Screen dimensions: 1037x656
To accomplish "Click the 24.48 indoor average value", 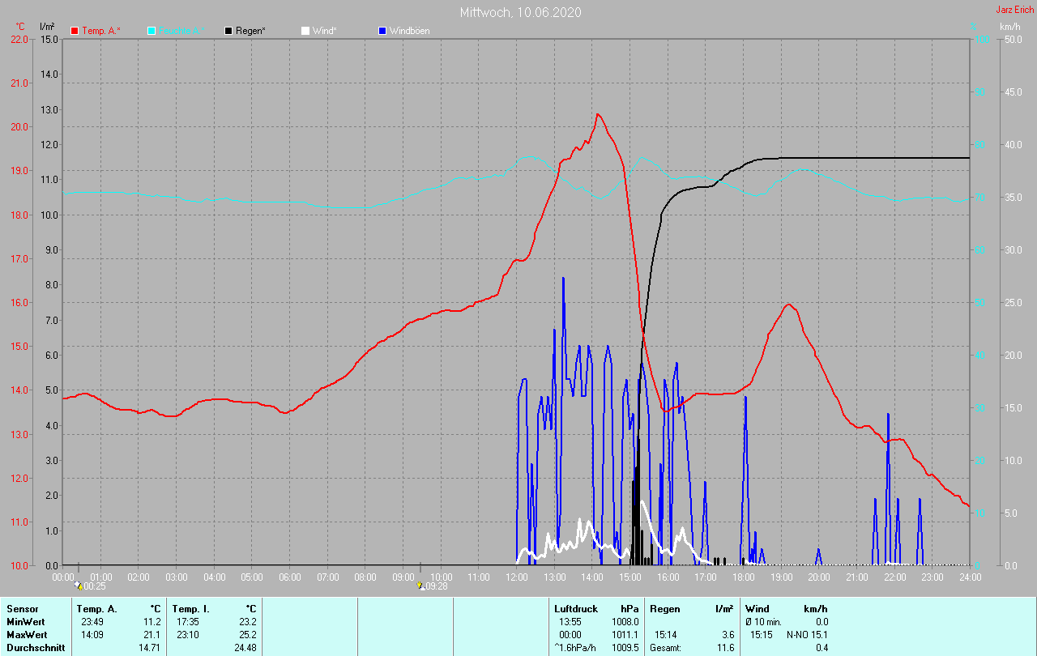I will (245, 648).
